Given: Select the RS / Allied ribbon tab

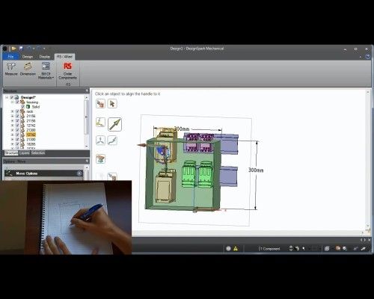Looking at the screenshot, I should [64, 57].
